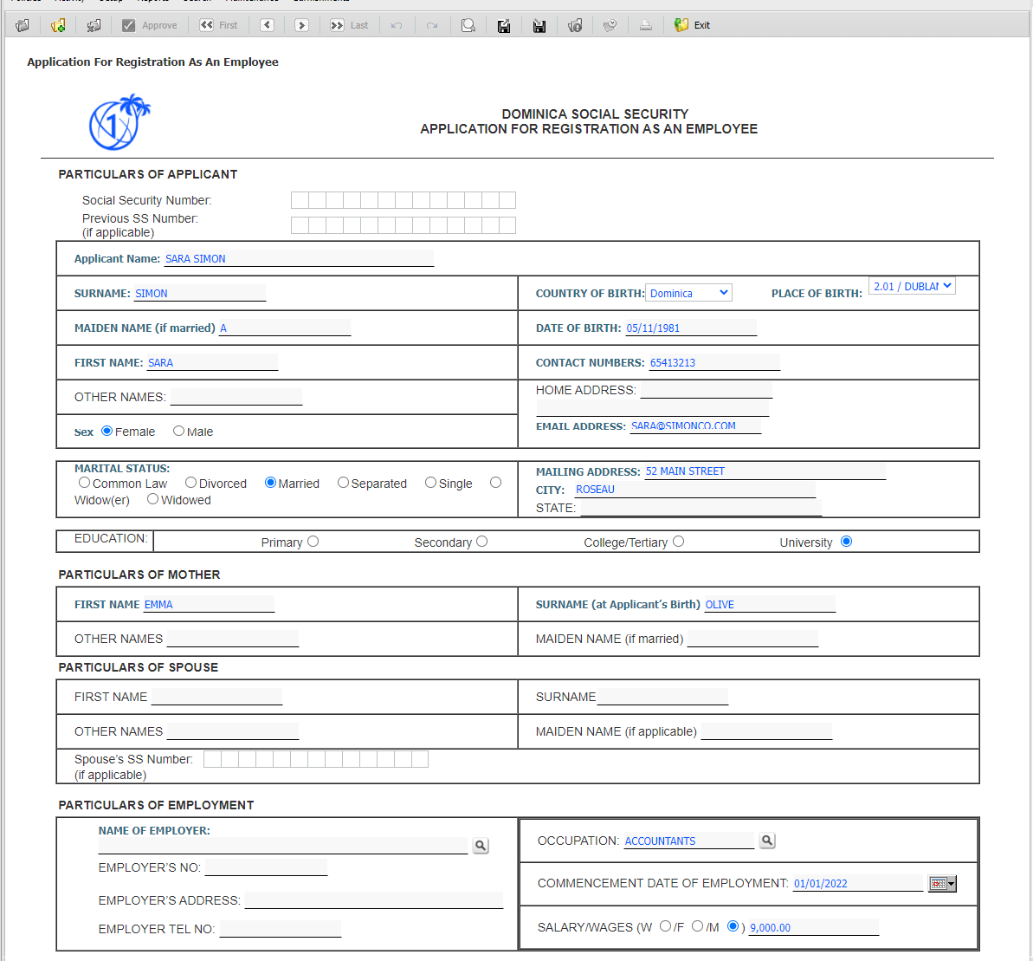Go to previous record arrow

coord(267,26)
